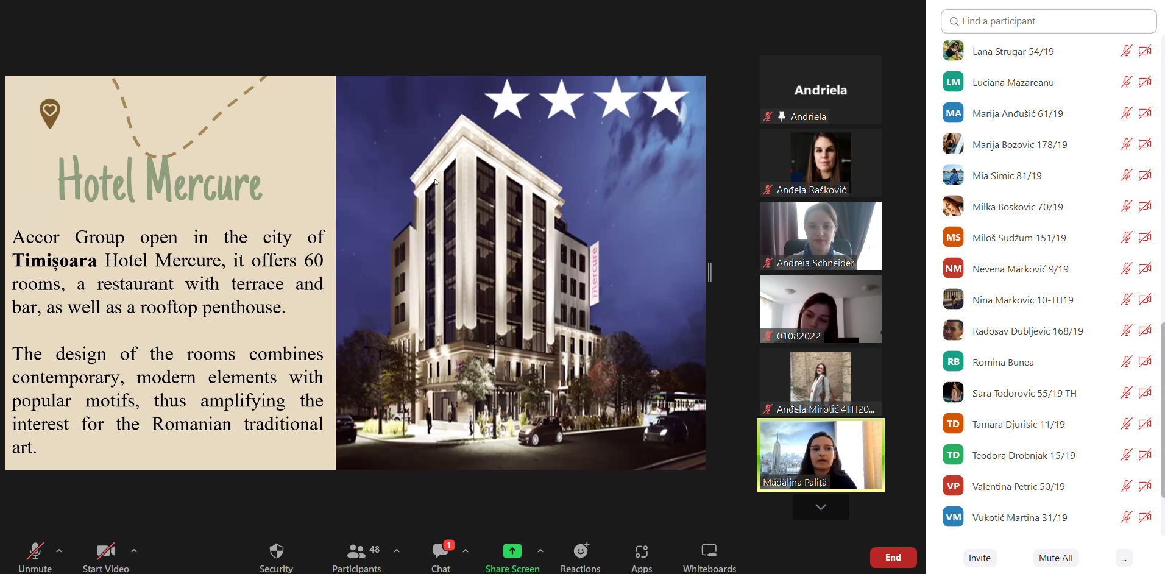This screenshot has height=574, width=1165.
Task: Click Radosav Dubljevic's muted microphone icon
Action: [1126, 331]
